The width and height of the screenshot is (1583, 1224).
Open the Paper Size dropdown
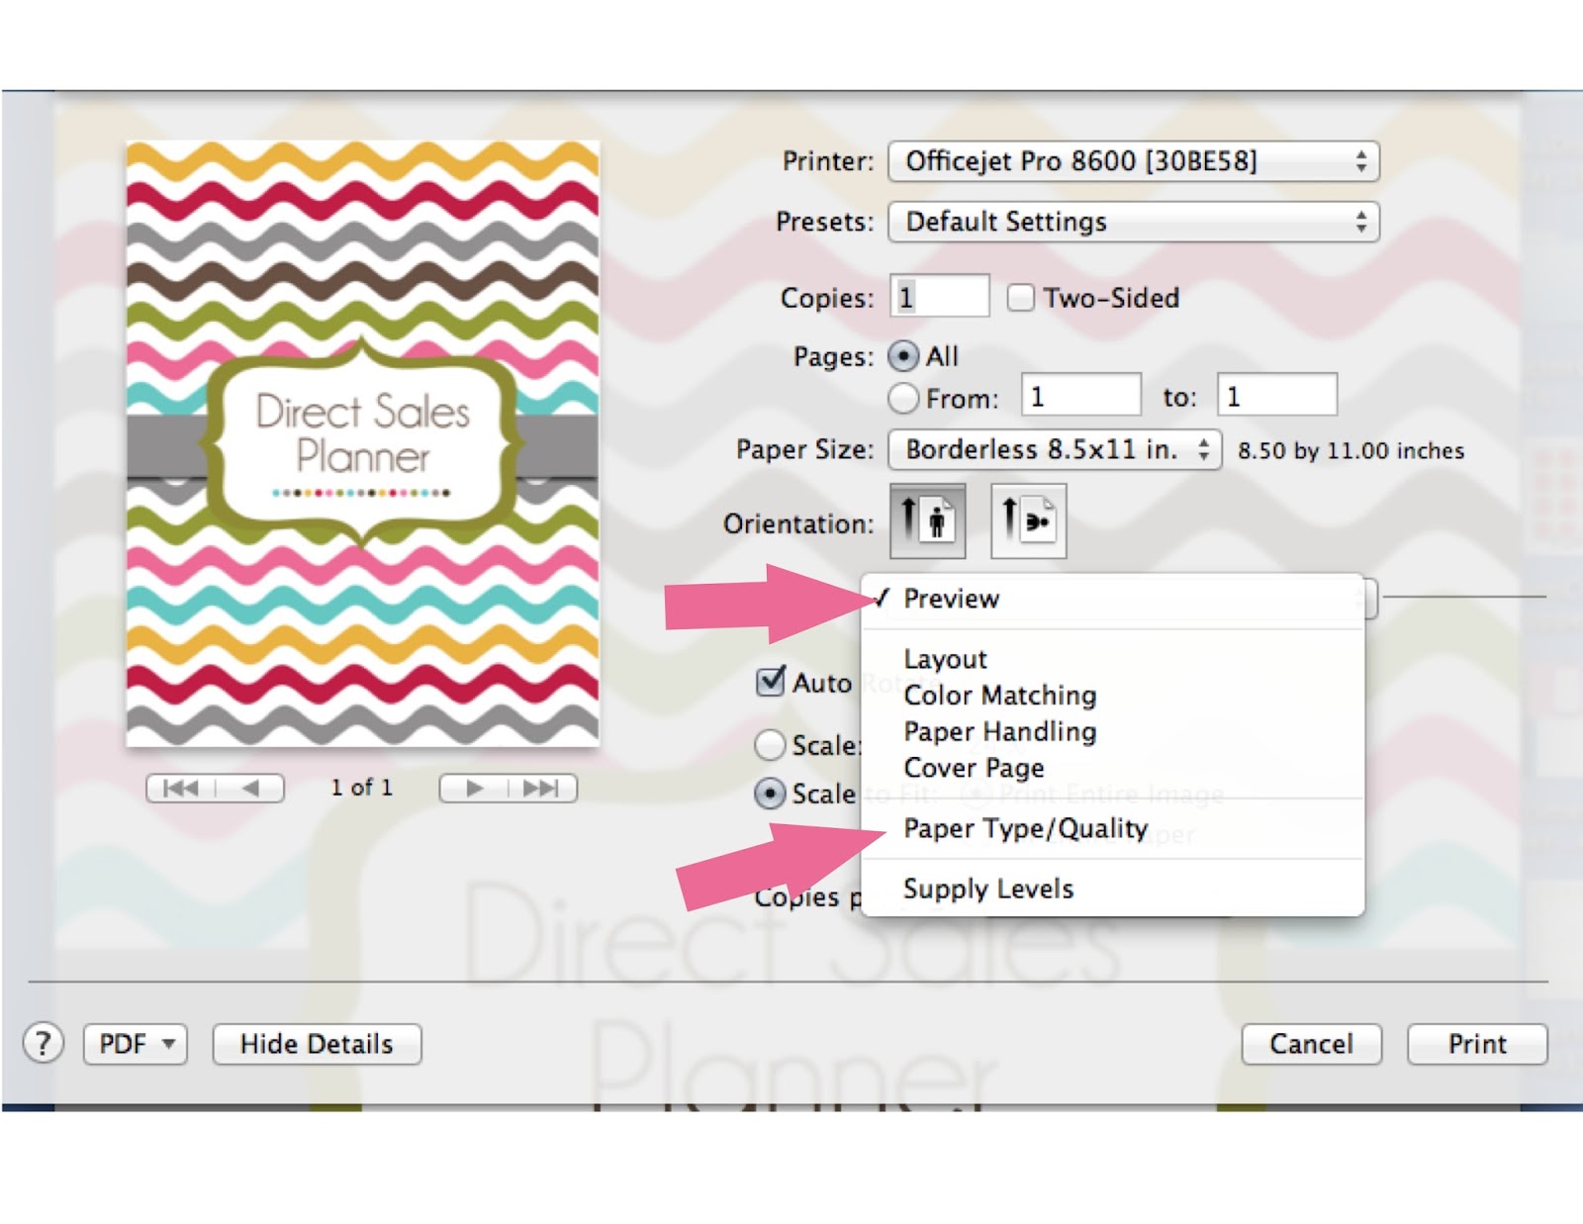pyautogui.click(x=1055, y=450)
